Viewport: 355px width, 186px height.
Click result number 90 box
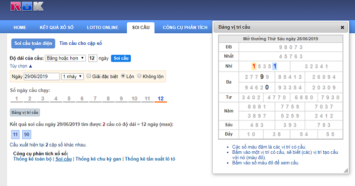tap(27, 135)
